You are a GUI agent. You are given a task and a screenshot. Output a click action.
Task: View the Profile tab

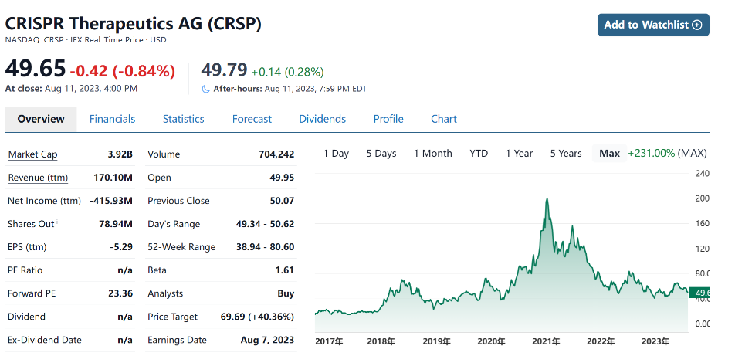pos(388,119)
